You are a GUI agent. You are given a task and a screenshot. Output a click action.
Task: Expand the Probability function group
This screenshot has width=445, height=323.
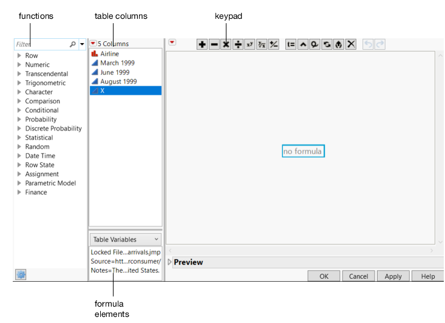point(19,119)
